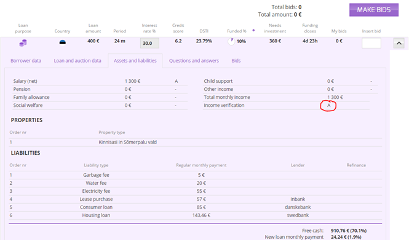
Task: Sort by the DSTI column header
Action: tap(204, 31)
